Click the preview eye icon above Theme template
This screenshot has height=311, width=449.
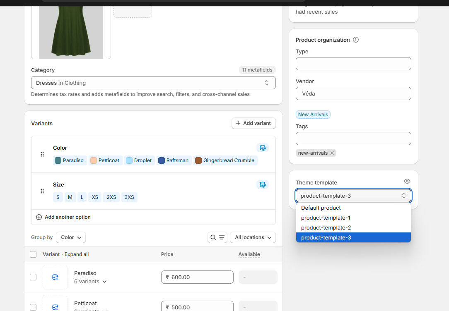click(x=407, y=181)
